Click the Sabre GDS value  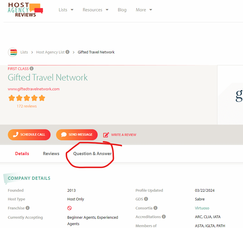click(x=200, y=199)
